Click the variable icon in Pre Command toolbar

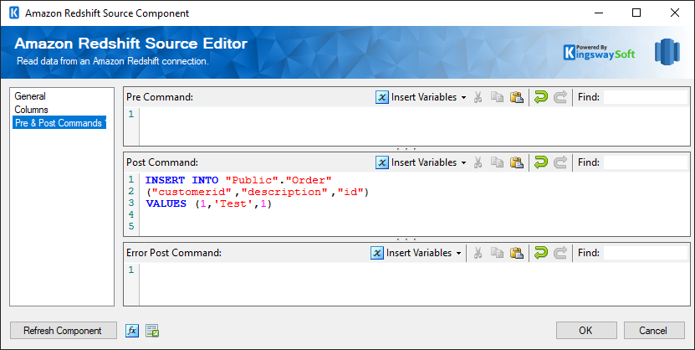tap(382, 97)
